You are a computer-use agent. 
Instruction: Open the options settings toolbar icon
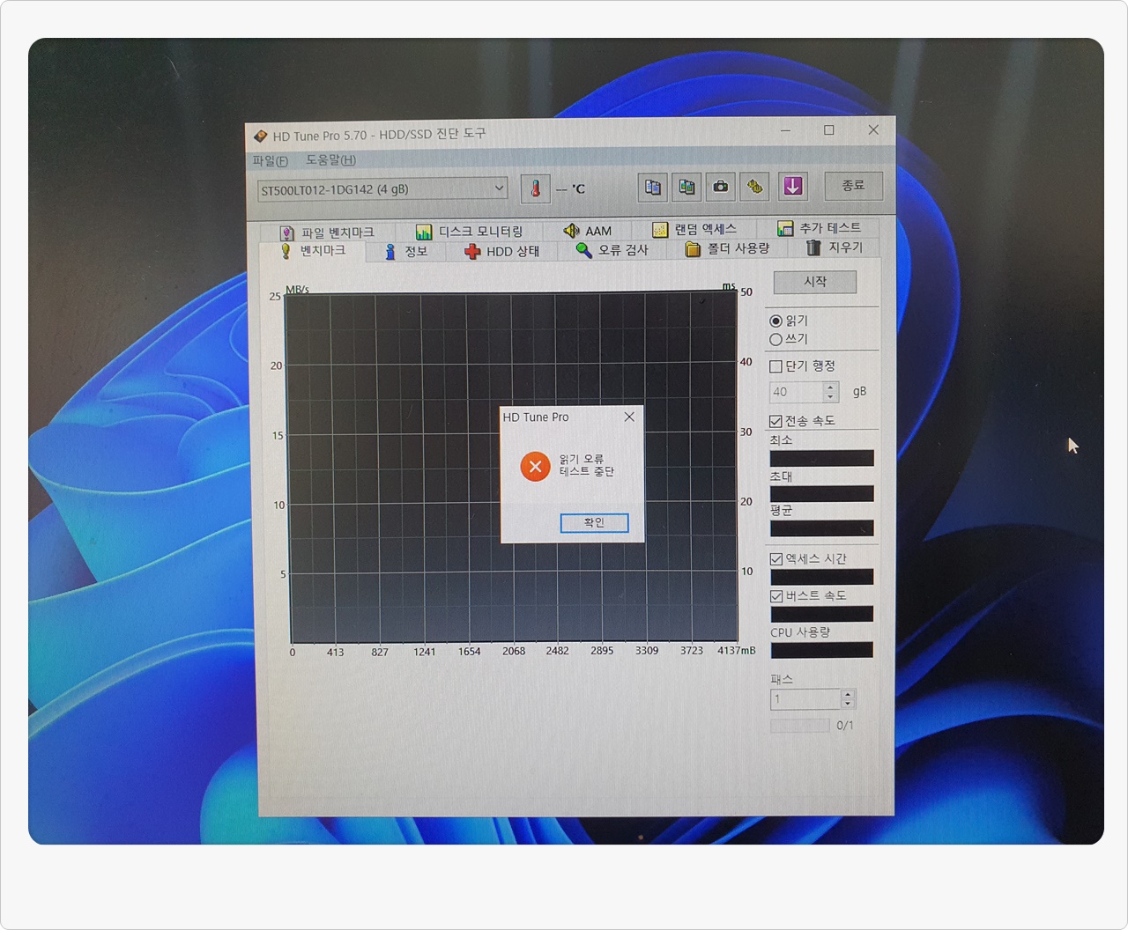(755, 187)
